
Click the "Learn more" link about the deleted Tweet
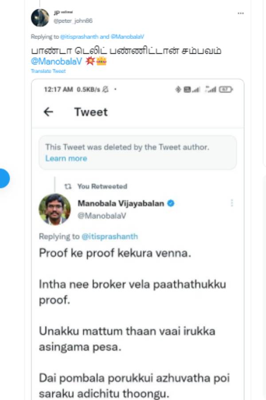(66, 159)
